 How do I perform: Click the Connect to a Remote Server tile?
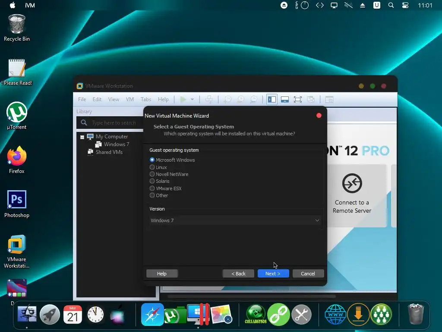pos(352,195)
